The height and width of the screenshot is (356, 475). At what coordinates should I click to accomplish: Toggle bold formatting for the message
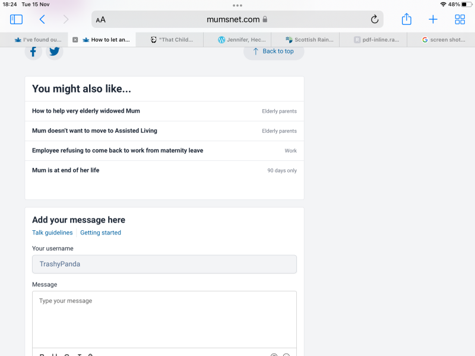pyautogui.click(x=40, y=354)
